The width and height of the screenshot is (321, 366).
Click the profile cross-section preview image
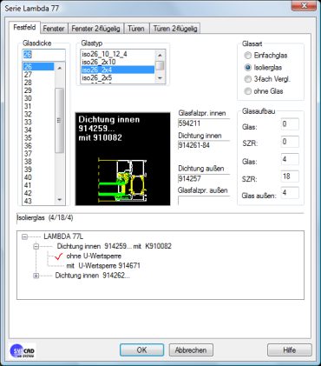point(122,159)
